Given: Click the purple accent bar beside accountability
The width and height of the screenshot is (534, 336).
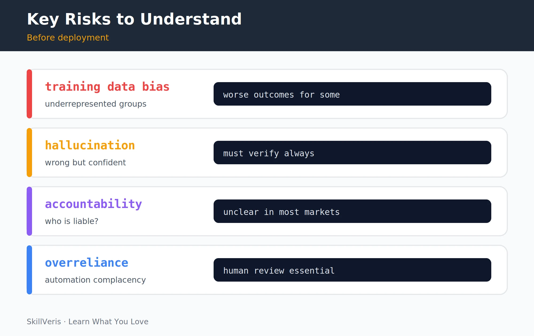Looking at the screenshot, I should click(29, 211).
